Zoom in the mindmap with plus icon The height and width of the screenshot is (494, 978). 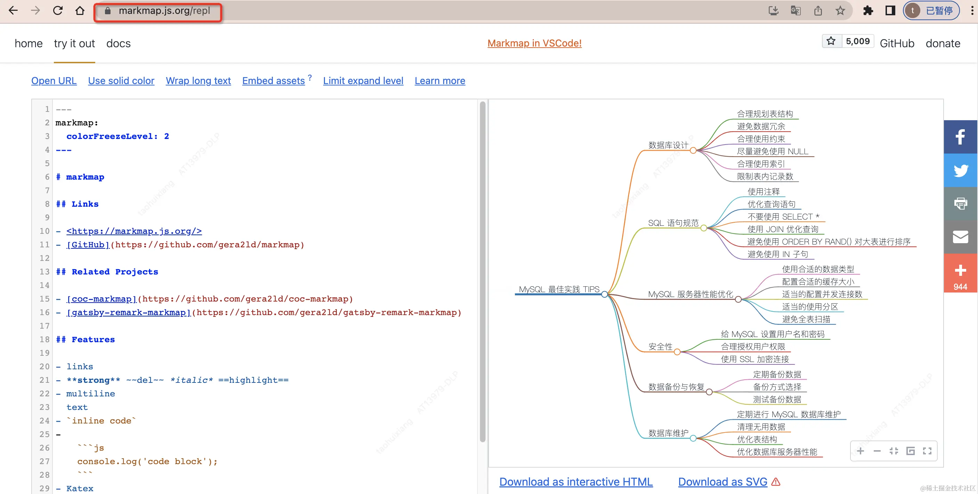(861, 451)
